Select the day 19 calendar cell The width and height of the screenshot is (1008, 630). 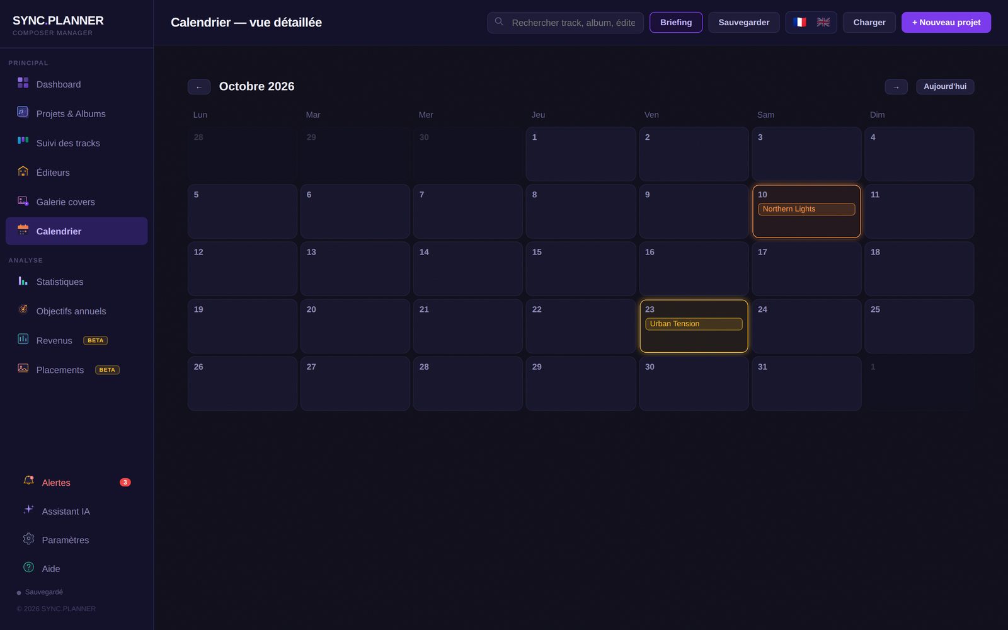pyautogui.click(x=243, y=326)
